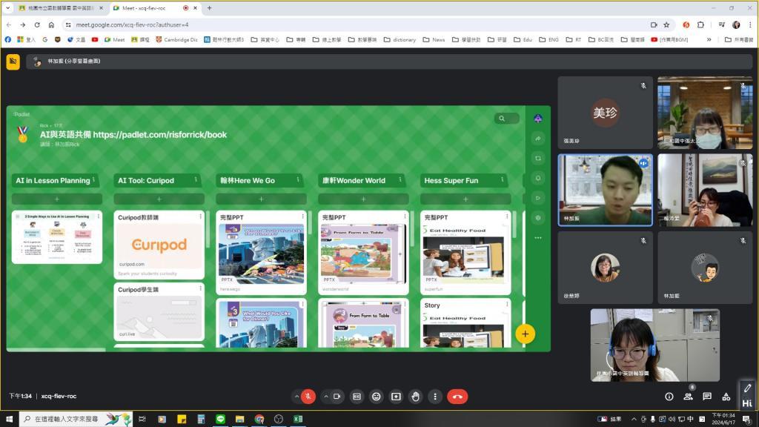Viewport: 759px width, 427px height.
Task: Open the activities icon
Action: (726, 397)
